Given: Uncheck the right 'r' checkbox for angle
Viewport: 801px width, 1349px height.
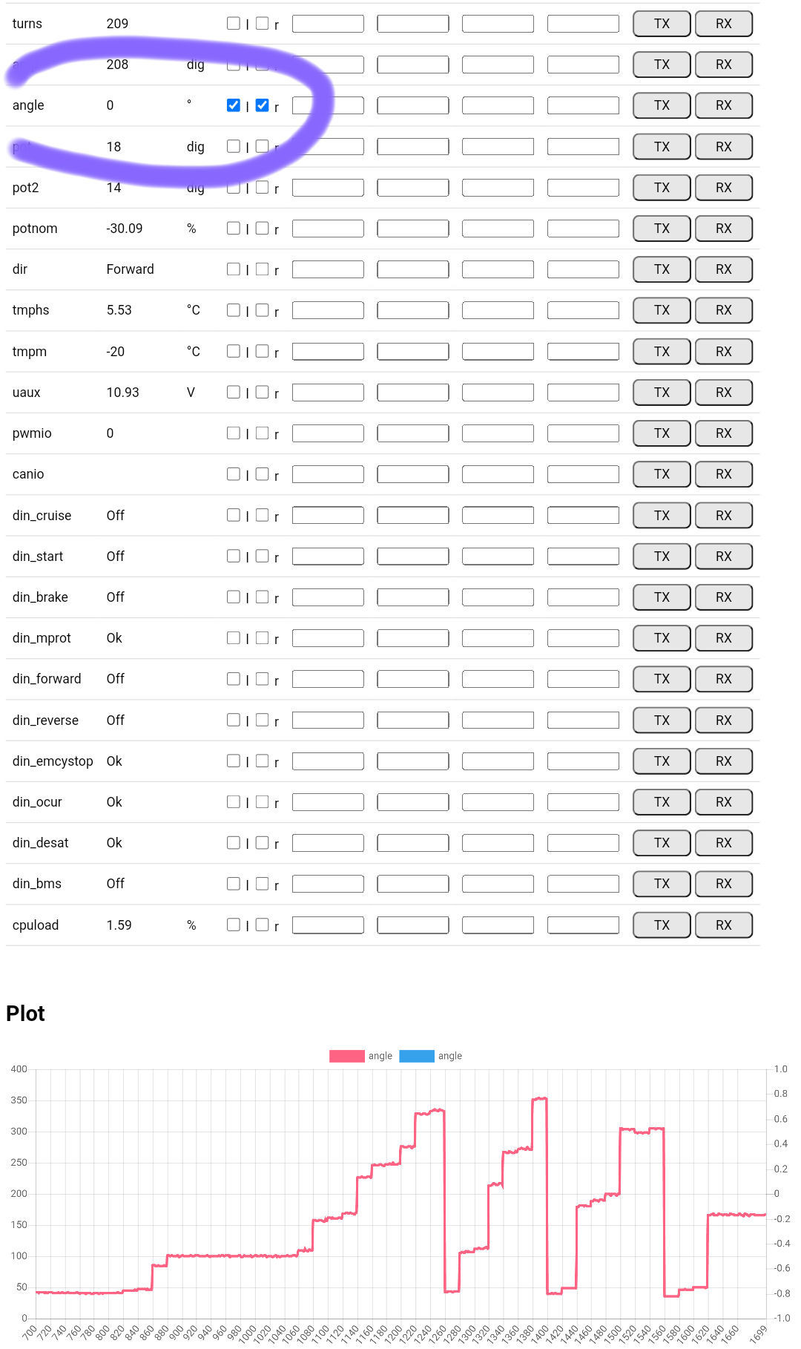Looking at the screenshot, I should (x=262, y=105).
